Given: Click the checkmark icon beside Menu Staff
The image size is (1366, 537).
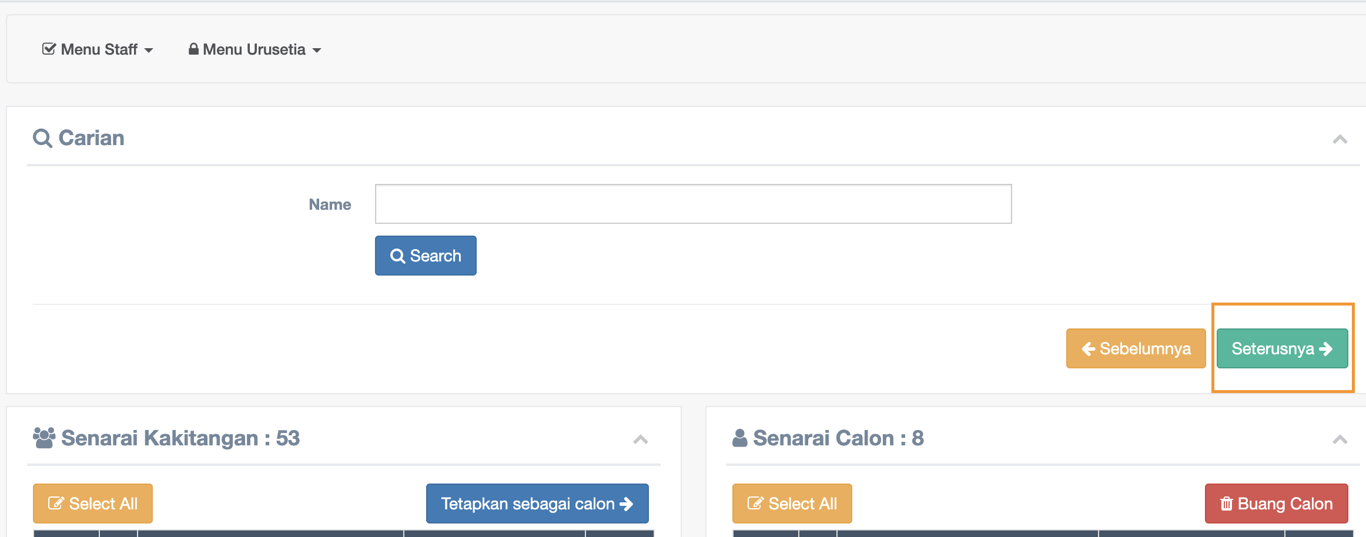Looking at the screenshot, I should pos(49,49).
